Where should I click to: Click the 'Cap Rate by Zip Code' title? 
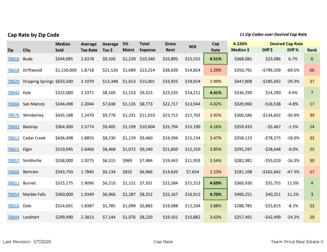click(x=33, y=35)
